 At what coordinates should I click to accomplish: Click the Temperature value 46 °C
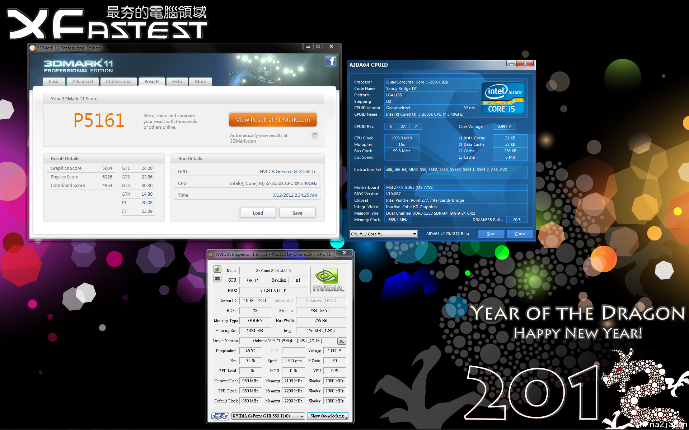point(250,351)
